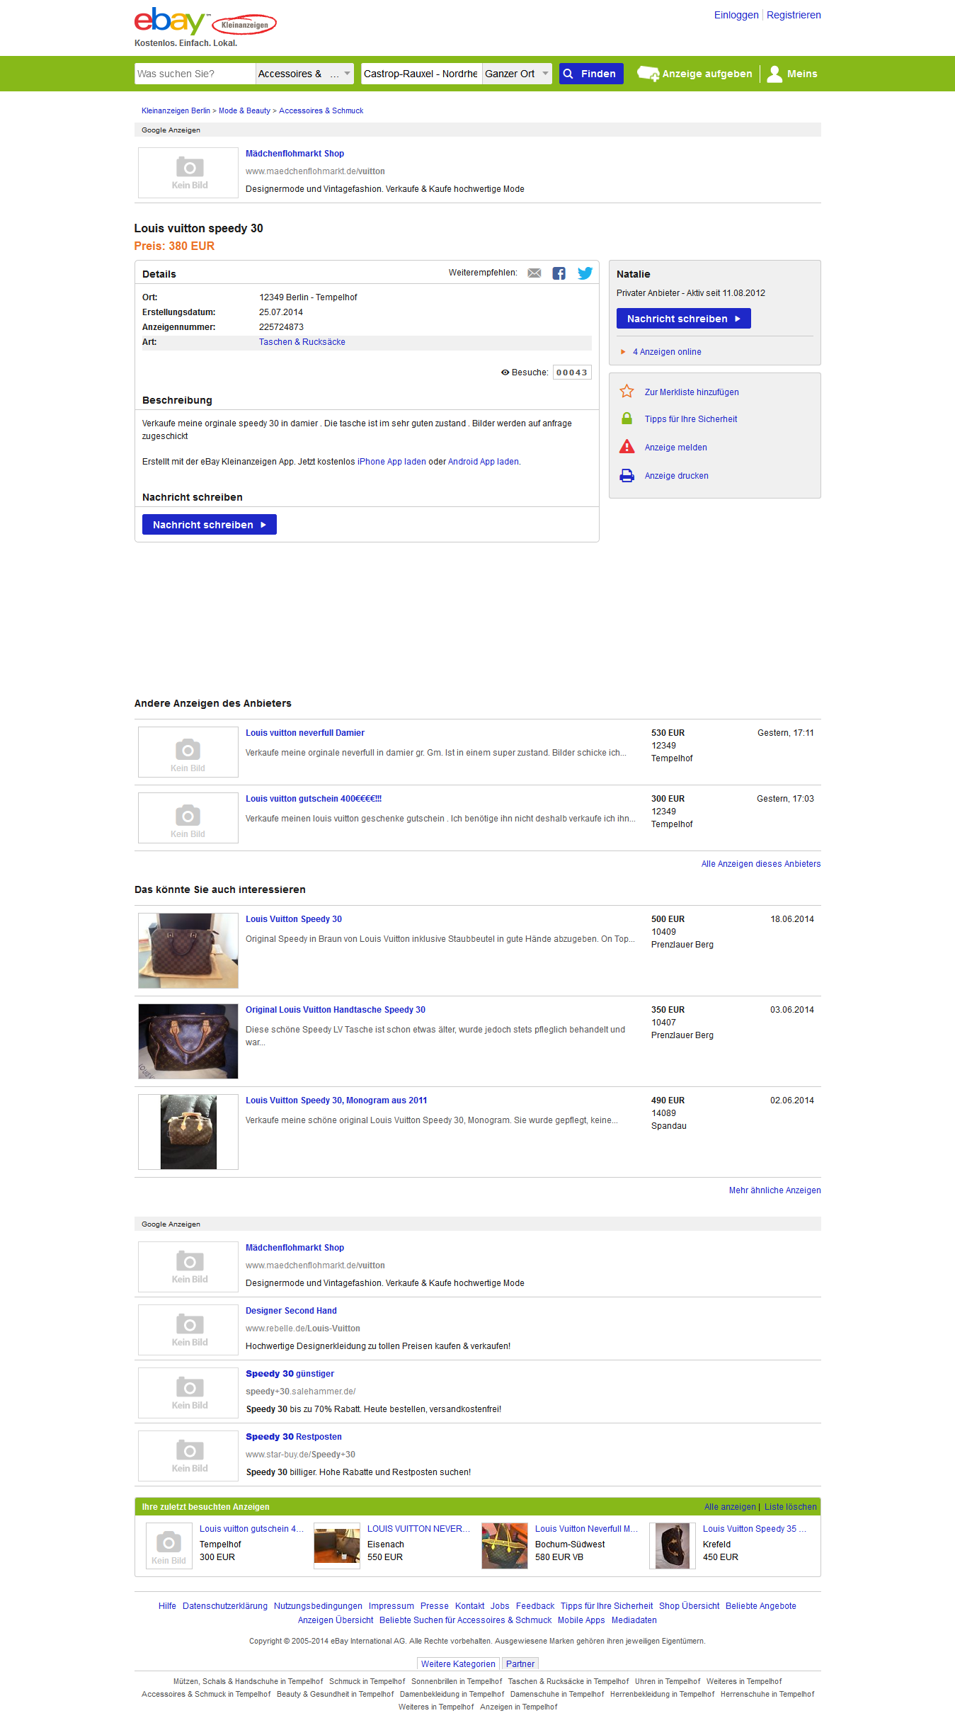Screen dimensions: 955x1735
Task: Share the ad on Facebook
Action: pyautogui.click(x=559, y=273)
